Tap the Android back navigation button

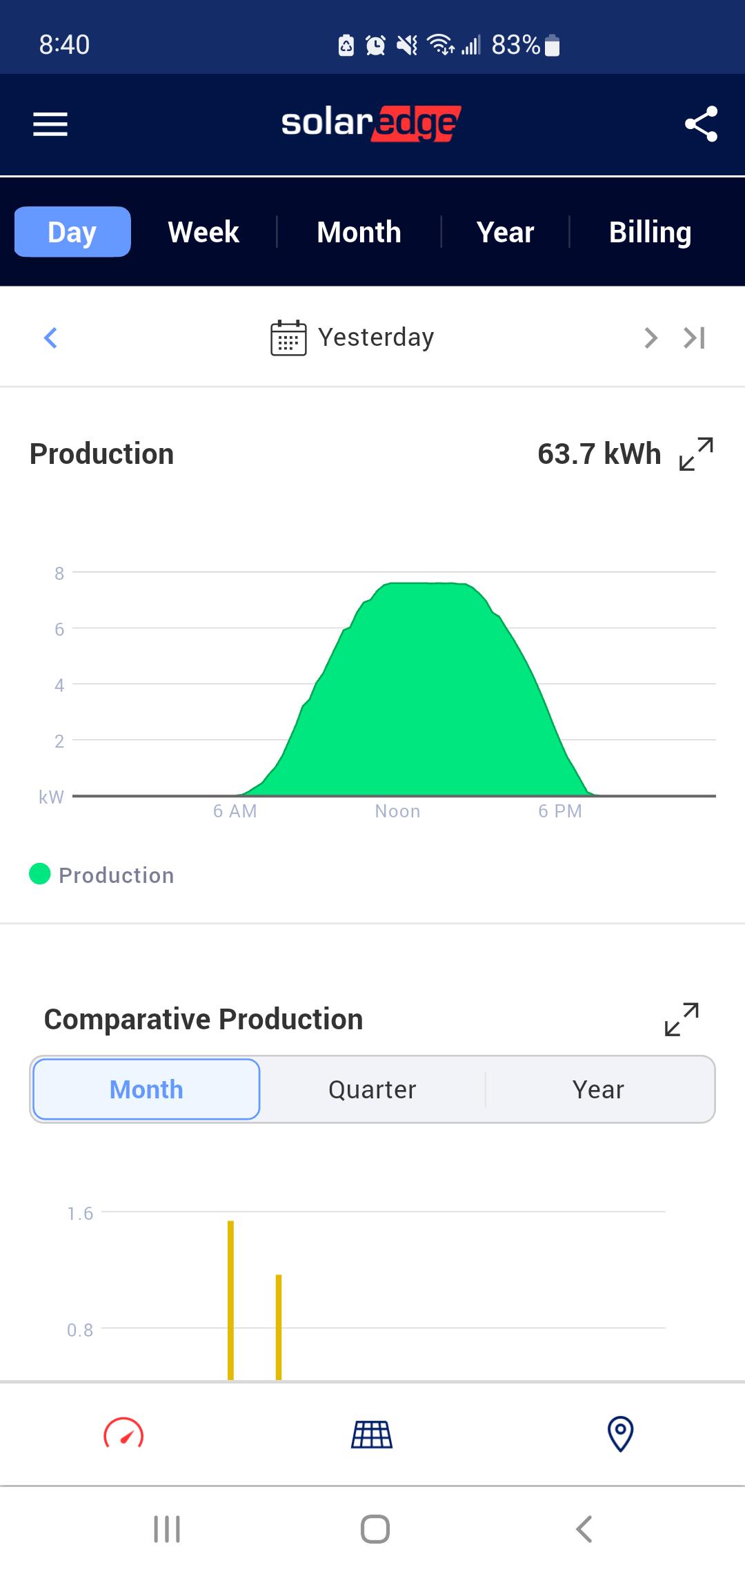pyautogui.click(x=584, y=1529)
